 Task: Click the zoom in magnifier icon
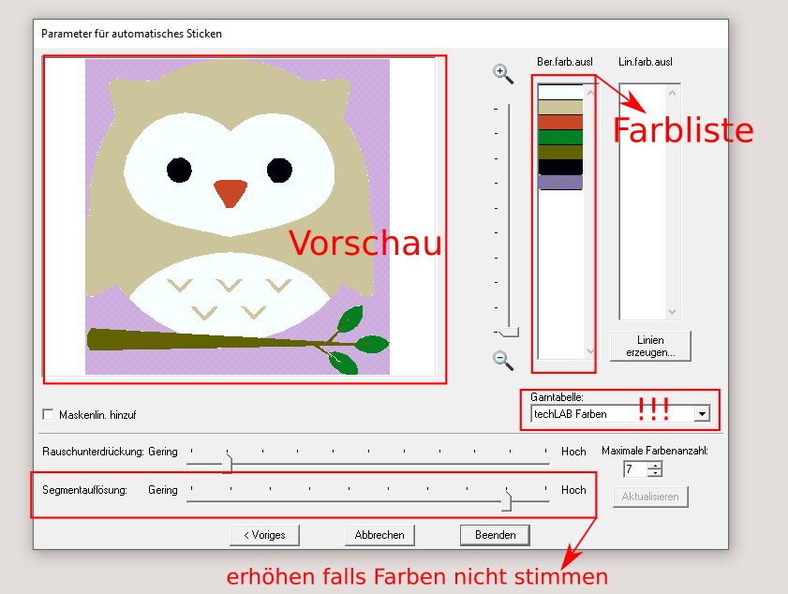[502, 73]
